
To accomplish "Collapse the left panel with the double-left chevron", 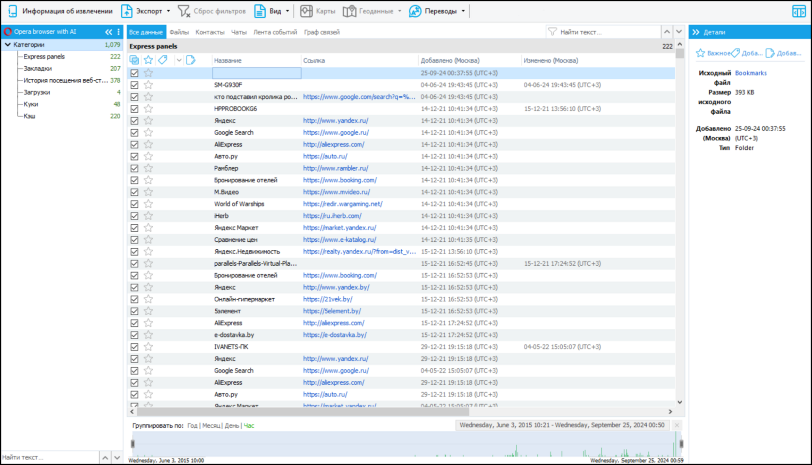I will tap(108, 32).
